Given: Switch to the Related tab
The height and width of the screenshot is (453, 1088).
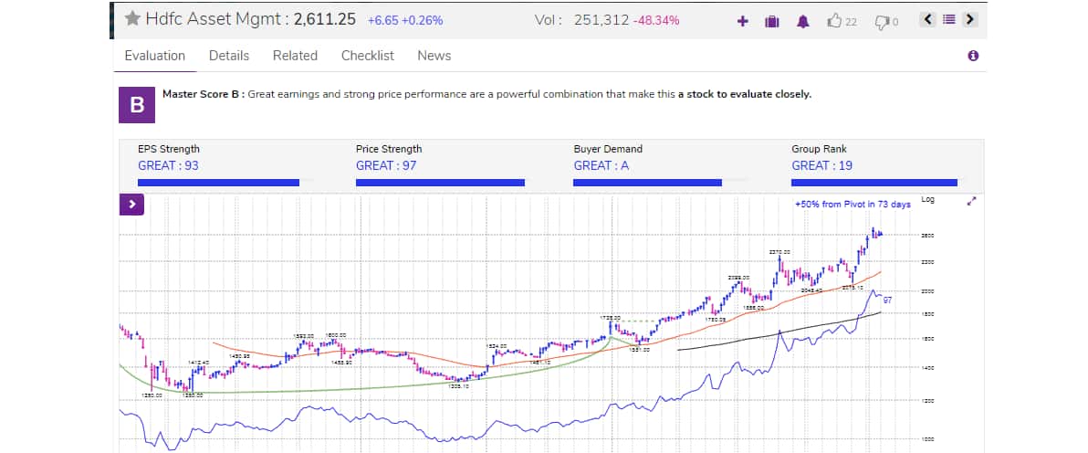Looking at the screenshot, I should tap(295, 56).
